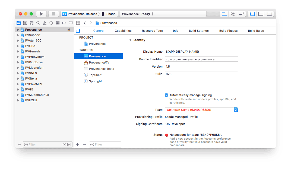Switch to the Build Phases tab
The width and height of the screenshot is (291, 170).
coord(228,31)
